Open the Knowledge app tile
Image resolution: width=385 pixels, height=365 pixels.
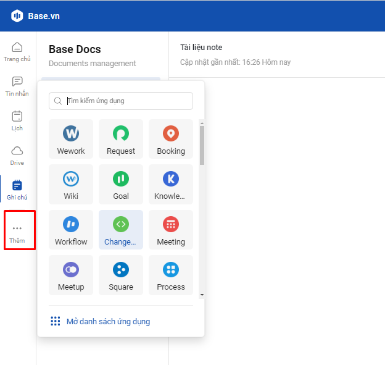[171, 184]
